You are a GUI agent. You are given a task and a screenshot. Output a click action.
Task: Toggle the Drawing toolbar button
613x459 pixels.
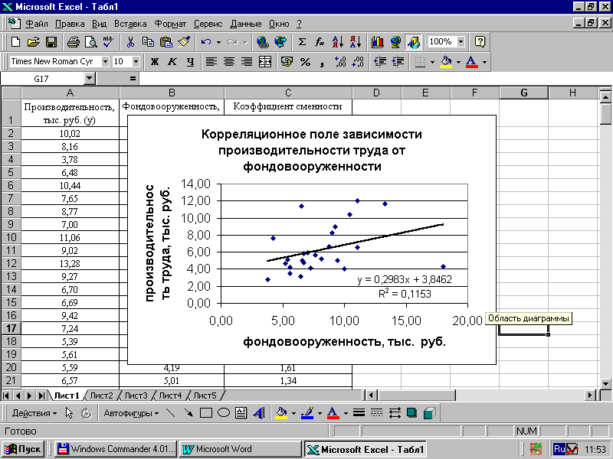414,42
